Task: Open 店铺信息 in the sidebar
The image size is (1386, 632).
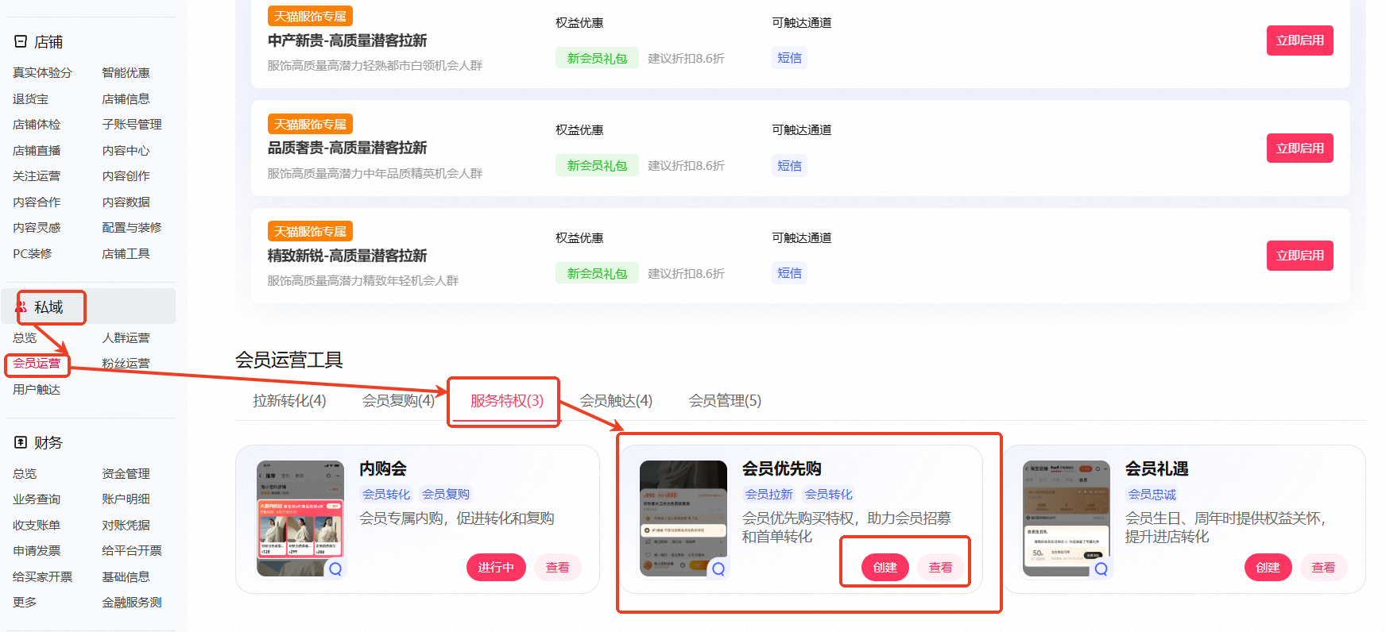Action: tap(126, 98)
